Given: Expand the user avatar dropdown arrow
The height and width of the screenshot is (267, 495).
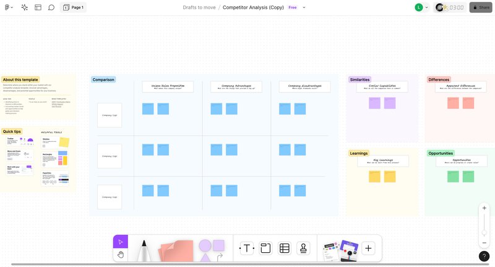Looking at the screenshot, I should (427, 7).
